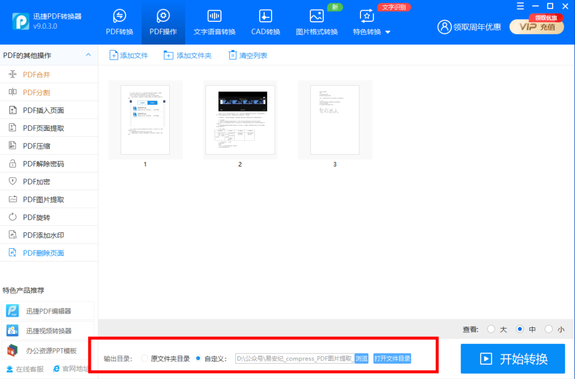Set view size to 中

tap(520, 329)
